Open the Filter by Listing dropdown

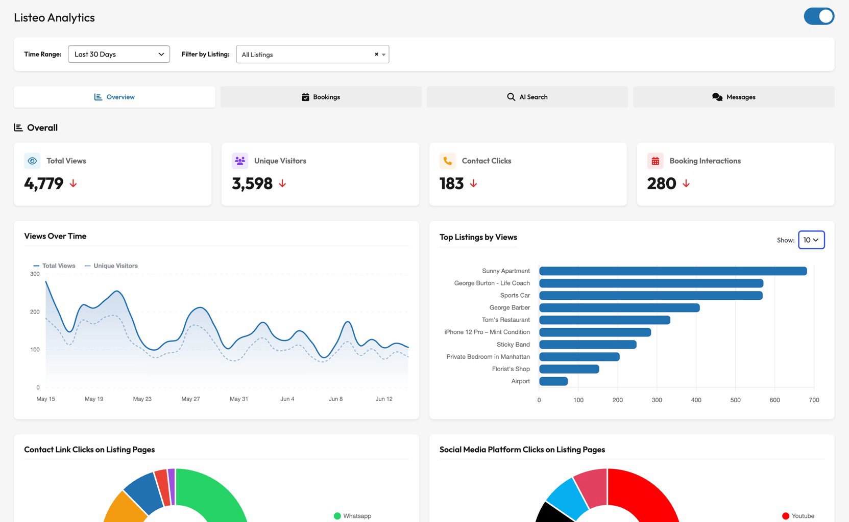(312, 54)
